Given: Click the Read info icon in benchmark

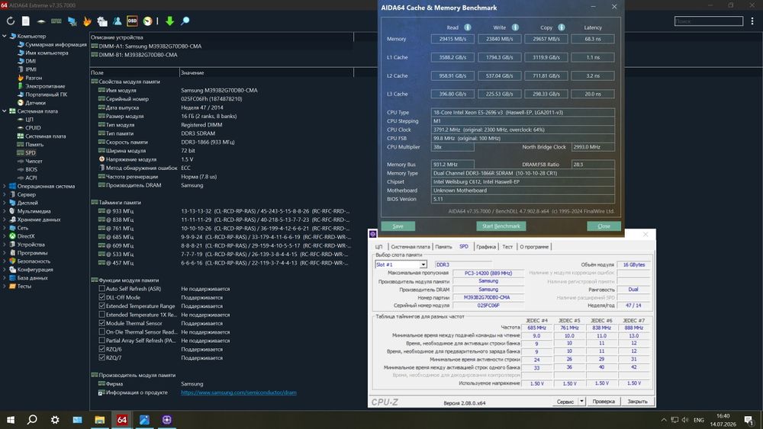Looking at the screenshot, I should (x=468, y=27).
